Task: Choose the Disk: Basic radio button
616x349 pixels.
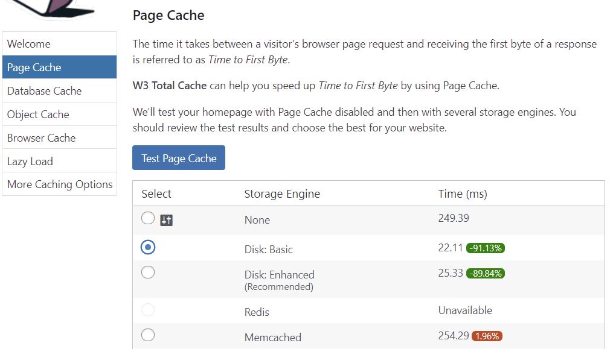Action: point(148,247)
